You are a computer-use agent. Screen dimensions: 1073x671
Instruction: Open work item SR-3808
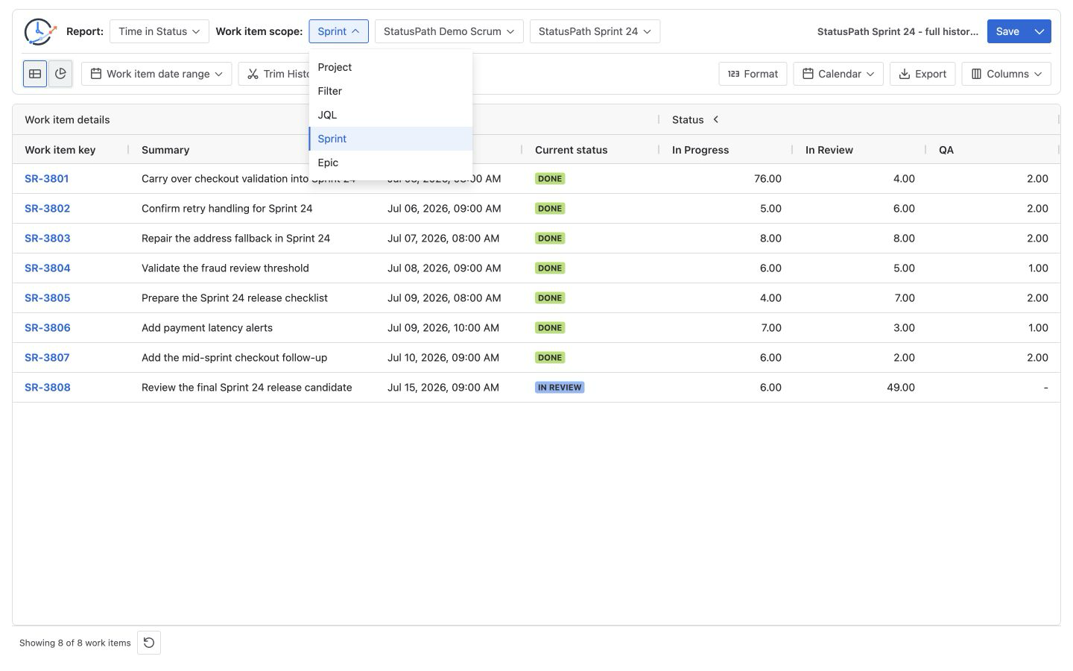coord(48,388)
